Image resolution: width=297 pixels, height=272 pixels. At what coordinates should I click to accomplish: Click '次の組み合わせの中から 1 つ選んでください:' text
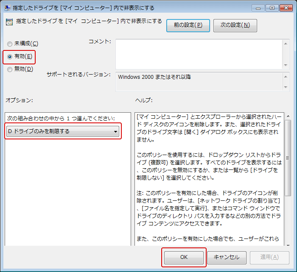tap(61, 118)
